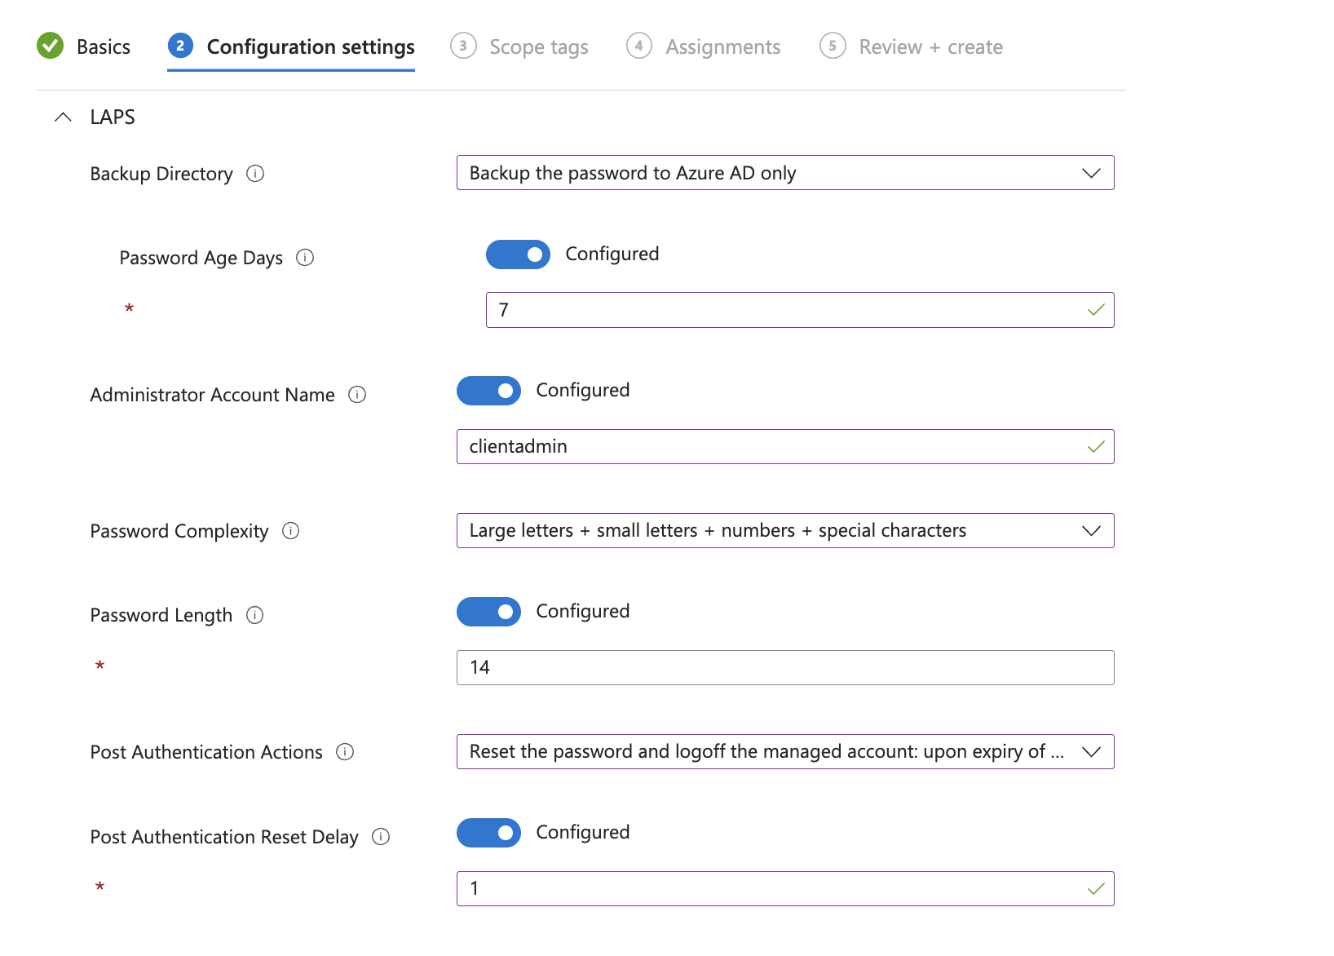The image size is (1334, 956).
Task: Open the Password Complexity dropdown
Action: pyautogui.click(x=785, y=531)
